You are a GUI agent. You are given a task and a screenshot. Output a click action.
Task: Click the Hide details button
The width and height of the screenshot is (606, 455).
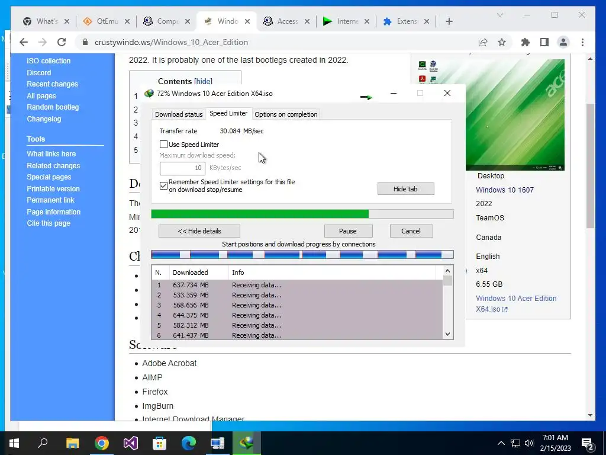click(x=199, y=231)
